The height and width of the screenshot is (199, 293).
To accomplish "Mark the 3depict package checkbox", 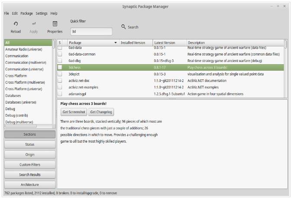I will (60, 74).
